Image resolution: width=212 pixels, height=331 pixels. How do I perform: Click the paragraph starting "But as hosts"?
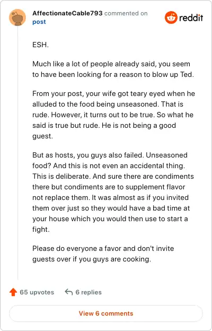(113, 192)
